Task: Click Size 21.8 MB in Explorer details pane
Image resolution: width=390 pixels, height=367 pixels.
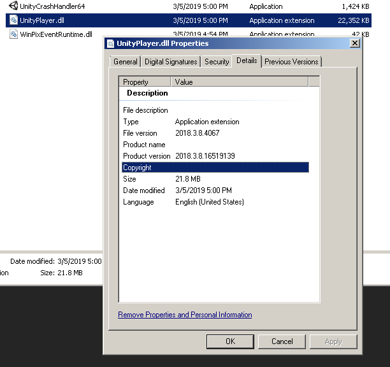Action: coord(61,273)
